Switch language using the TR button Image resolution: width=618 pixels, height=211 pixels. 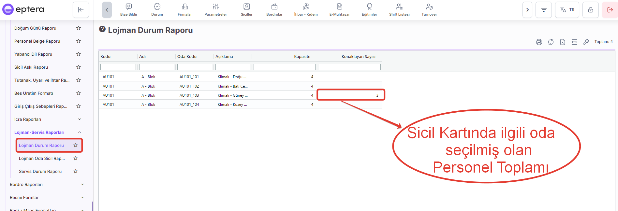click(567, 10)
